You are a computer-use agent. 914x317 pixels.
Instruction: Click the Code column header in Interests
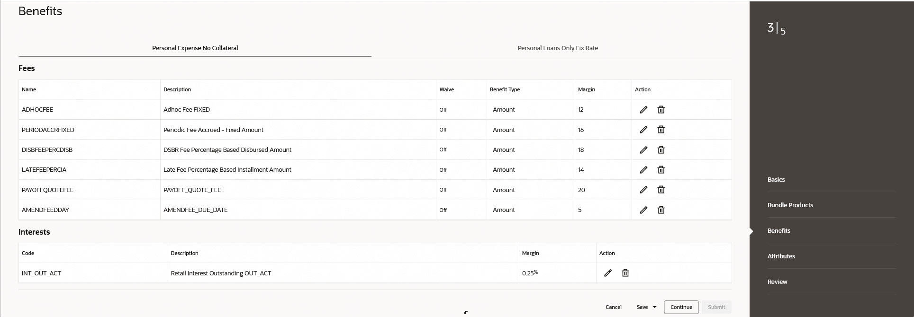pyautogui.click(x=28, y=253)
